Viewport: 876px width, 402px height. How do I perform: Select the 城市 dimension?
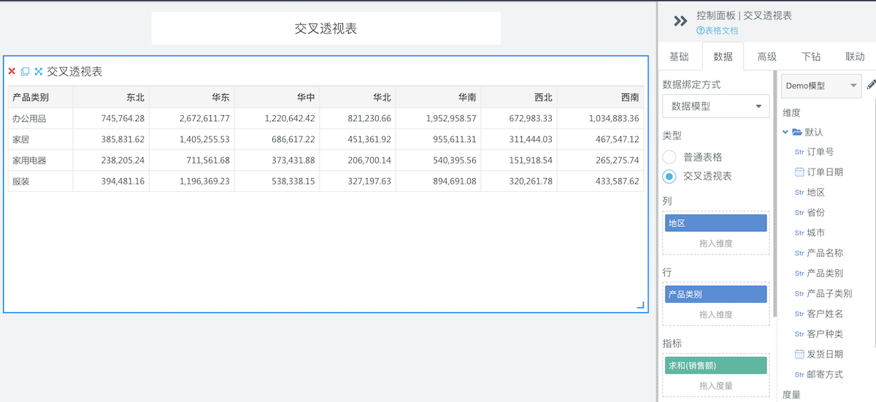pyautogui.click(x=816, y=233)
